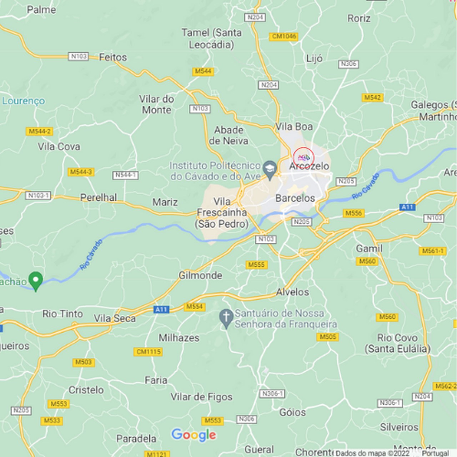
Task: Click the Santuário de Nossa Senhora cross icon
Action: (x=226, y=318)
